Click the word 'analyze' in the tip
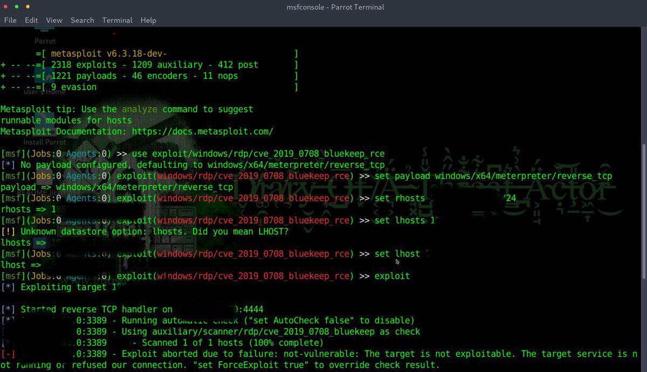The width and height of the screenshot is (647, 372). [139, 109]
